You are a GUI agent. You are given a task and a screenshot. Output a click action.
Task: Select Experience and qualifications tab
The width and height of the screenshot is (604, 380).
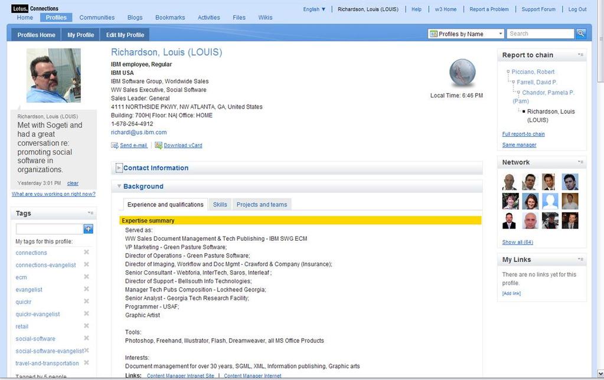[165, 204]
